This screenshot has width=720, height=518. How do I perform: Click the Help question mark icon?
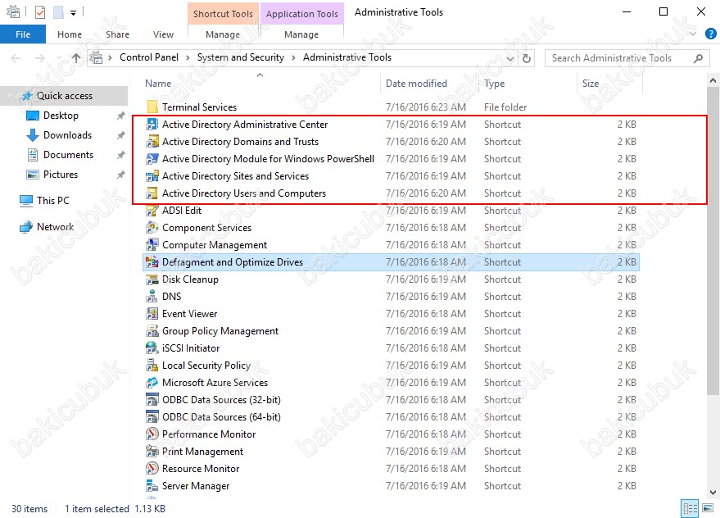(x=710, y=34)
